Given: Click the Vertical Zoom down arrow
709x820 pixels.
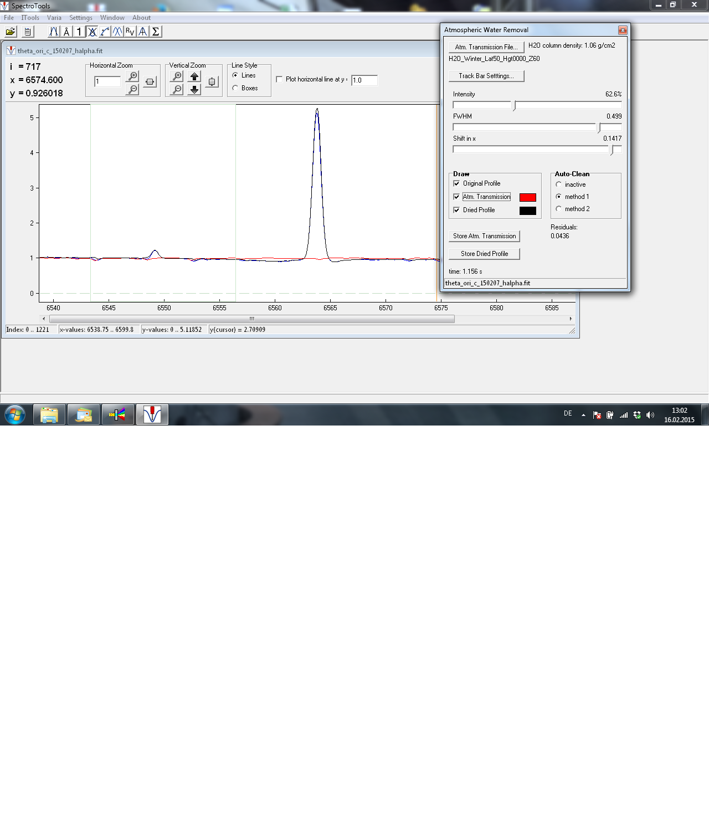Looking at the screenshot, I should point(194,89).
